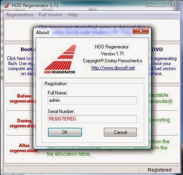Maximize the HDD Regenerator main window
The height and width of the screenshot is (175, 183).
coord(160,3)
